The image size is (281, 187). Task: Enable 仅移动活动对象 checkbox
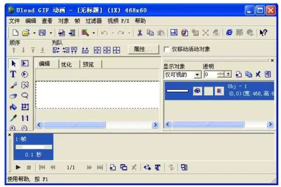(166, 49)
